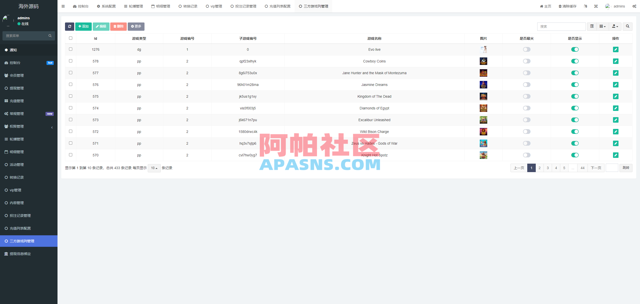The height and width of the screenshot is (304, 640).
Task: Click the fullscreen expand icon in header
Action: point(596,6)
